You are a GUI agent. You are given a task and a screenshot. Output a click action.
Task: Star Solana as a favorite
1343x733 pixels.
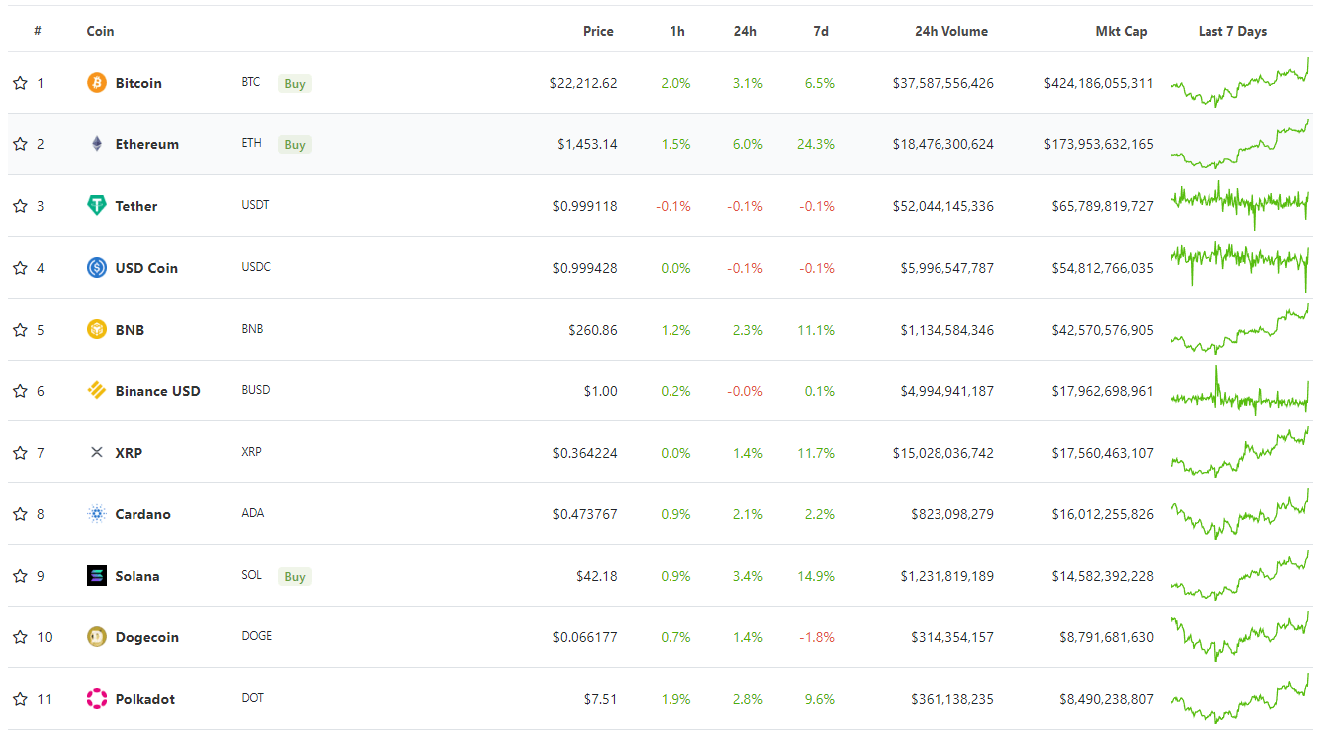[20, 576]
